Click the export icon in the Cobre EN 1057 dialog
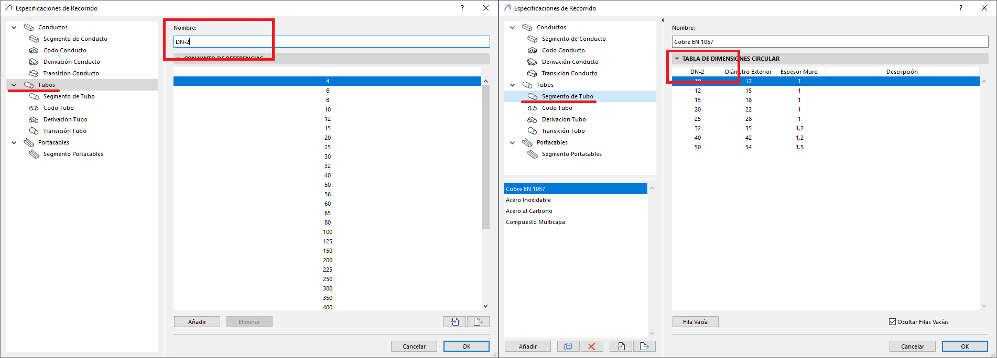The image size is (997, 358). point(644,346)
